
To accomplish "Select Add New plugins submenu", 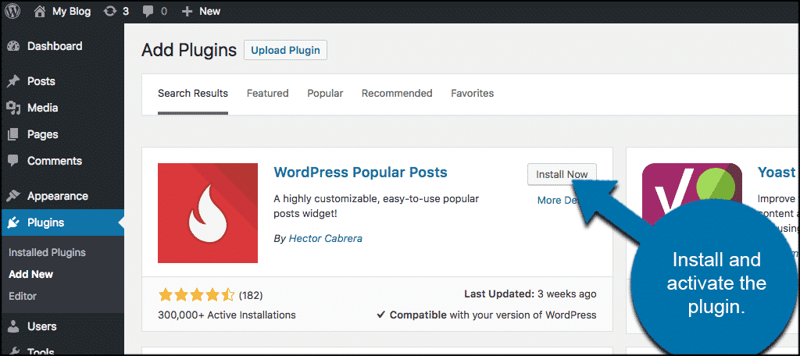I will tap(31, 274).
